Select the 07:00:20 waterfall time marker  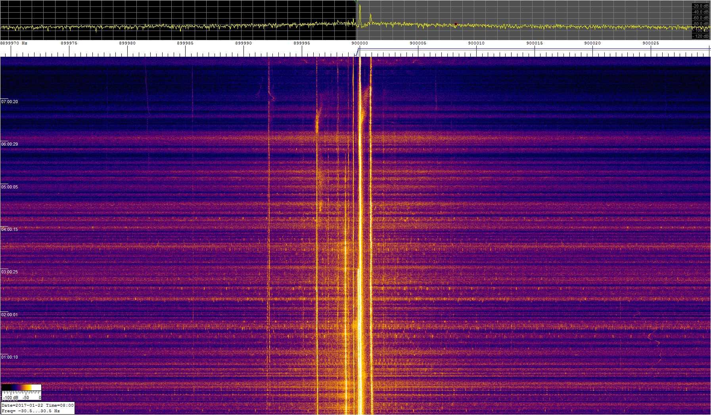pos(10,102)
